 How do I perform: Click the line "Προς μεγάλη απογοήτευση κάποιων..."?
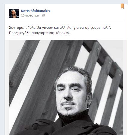click(x=41, y=33)
